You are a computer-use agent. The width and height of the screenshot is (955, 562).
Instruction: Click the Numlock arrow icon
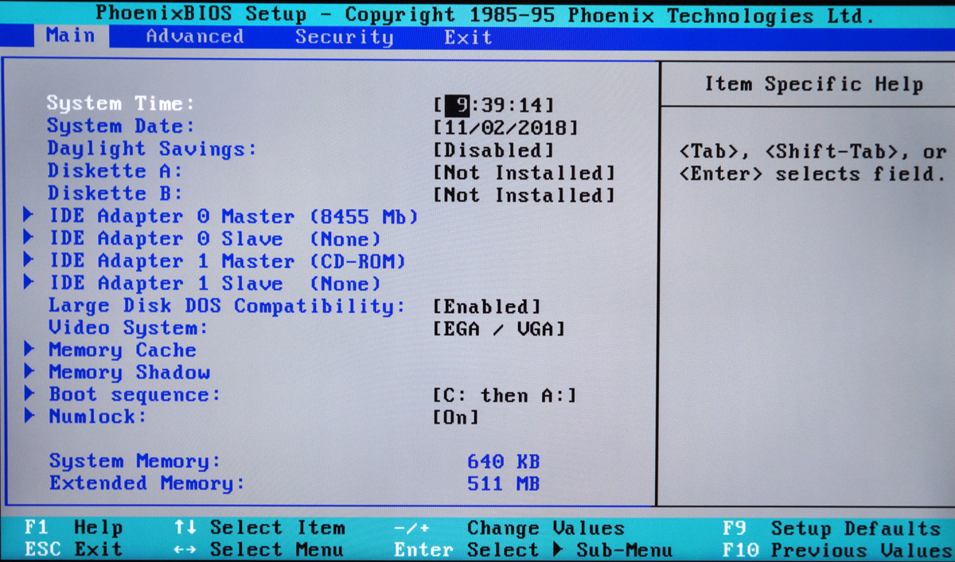[x=29, y=416]
